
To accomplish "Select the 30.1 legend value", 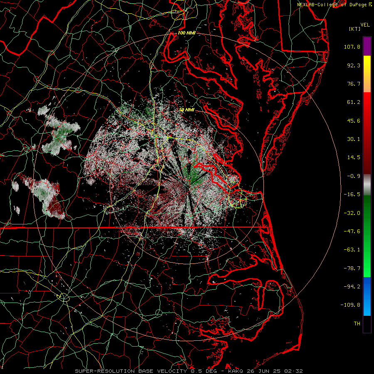I will [x=354, y=139].
